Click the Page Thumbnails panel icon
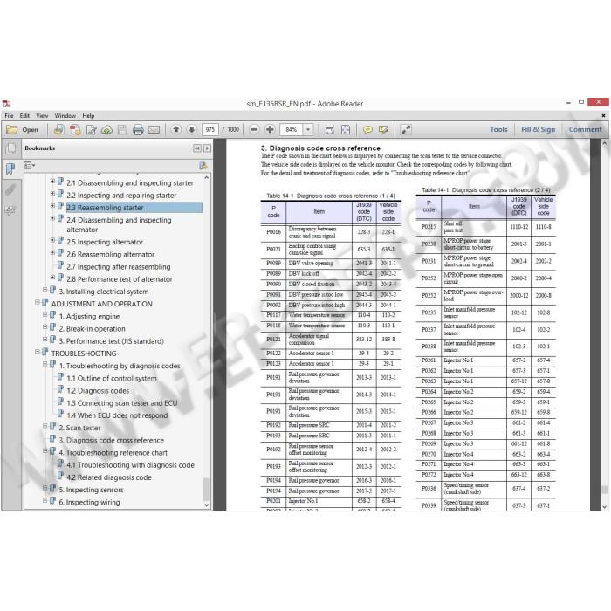This screenshot has height=611, width=611. 10,148
